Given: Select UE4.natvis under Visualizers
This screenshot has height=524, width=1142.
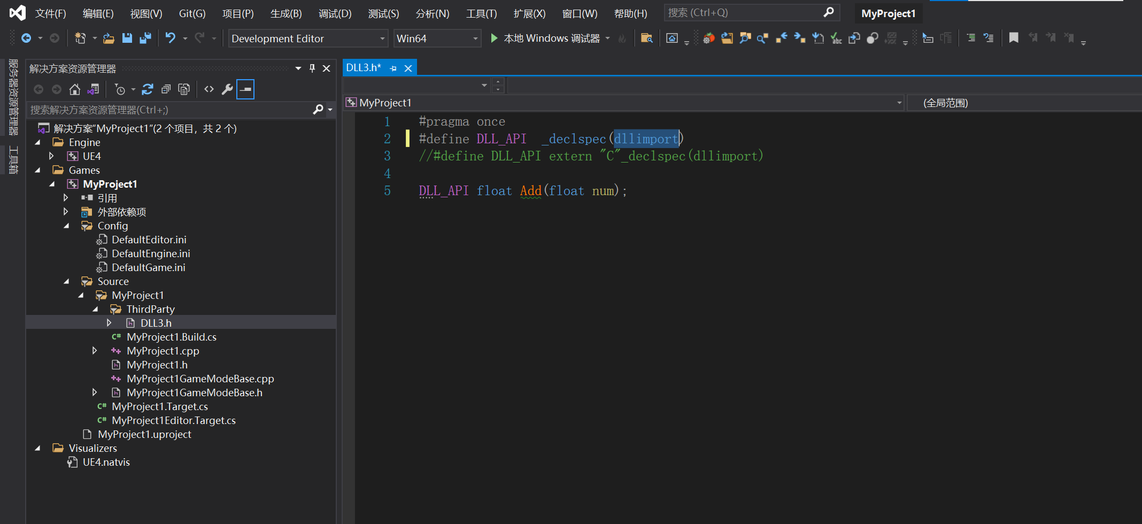Looking at the screenshot, I should click(x=106, y=462).
